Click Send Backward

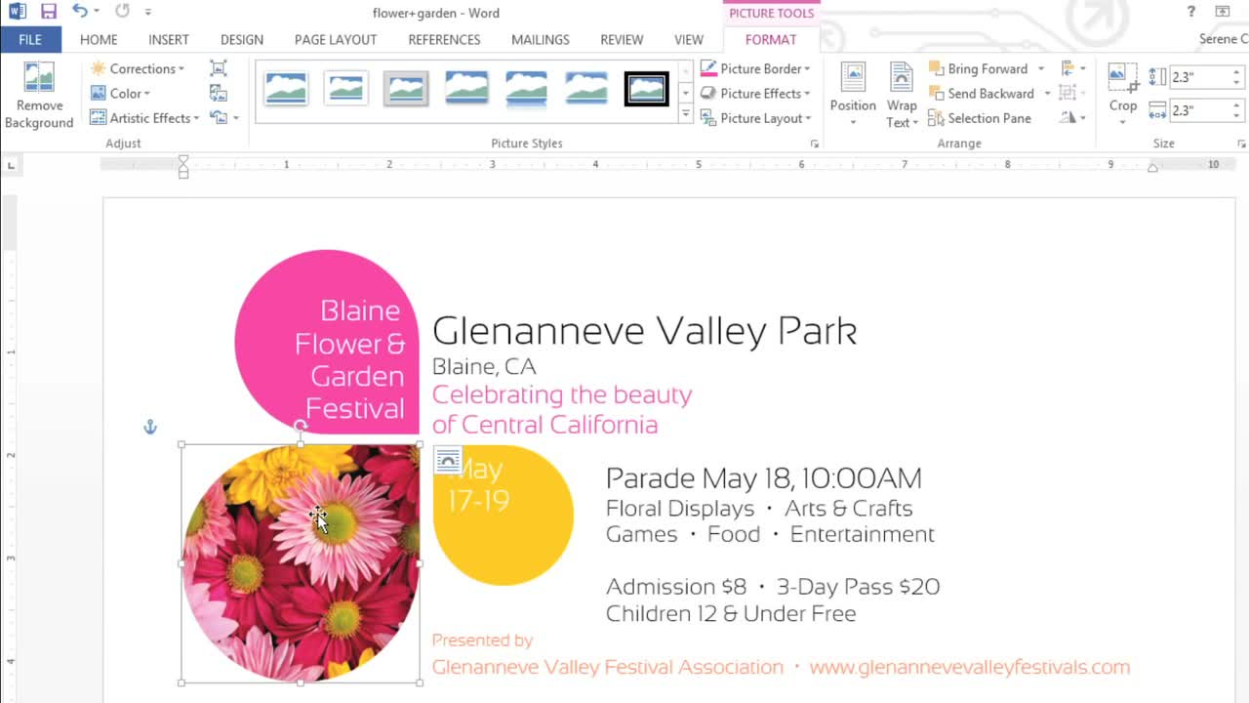coord(982,94)
